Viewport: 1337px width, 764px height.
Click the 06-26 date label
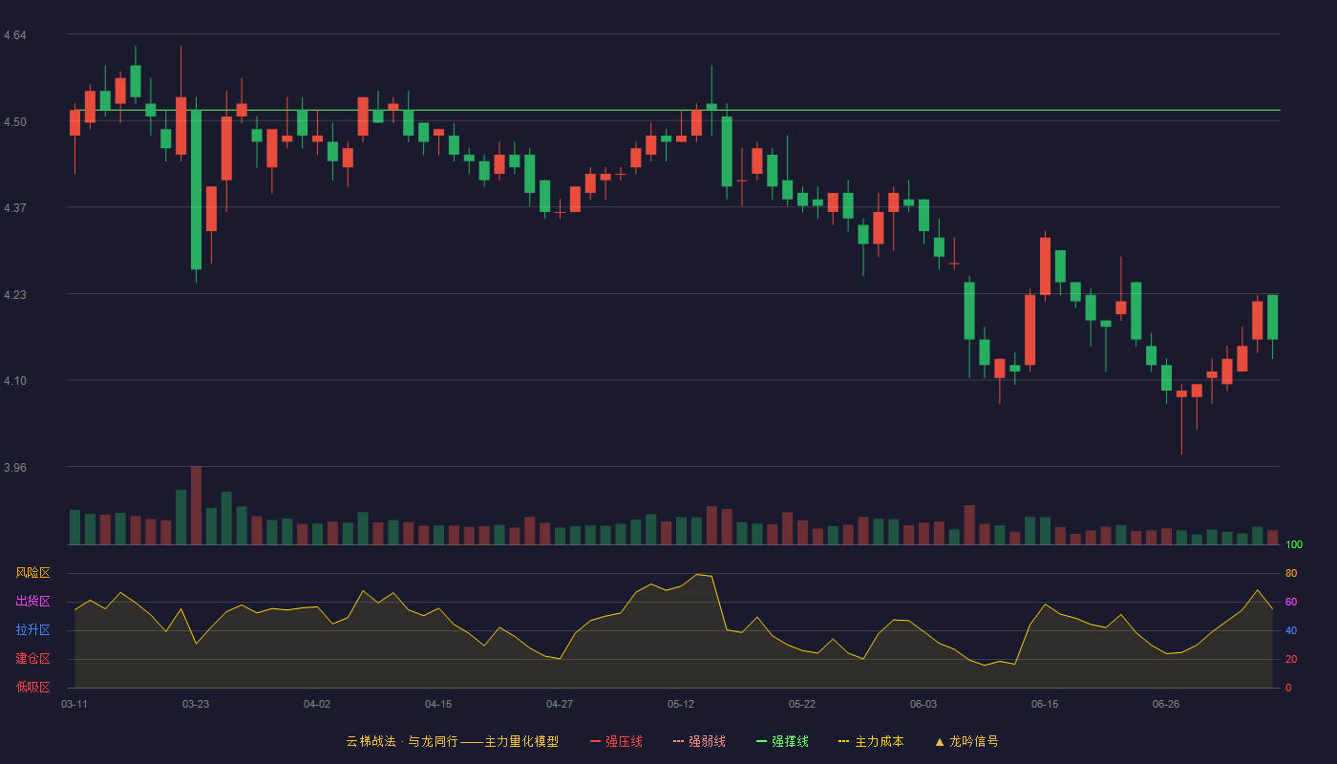coord(1166,704)
